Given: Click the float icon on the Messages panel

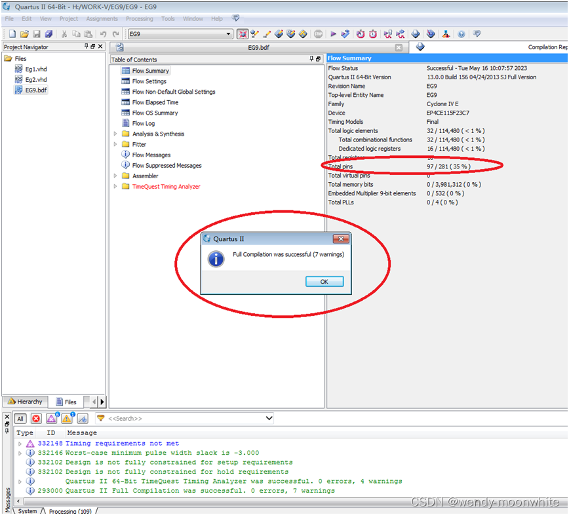Looking at the screenshot, I should pyautogui.click(x=7, y=425).
